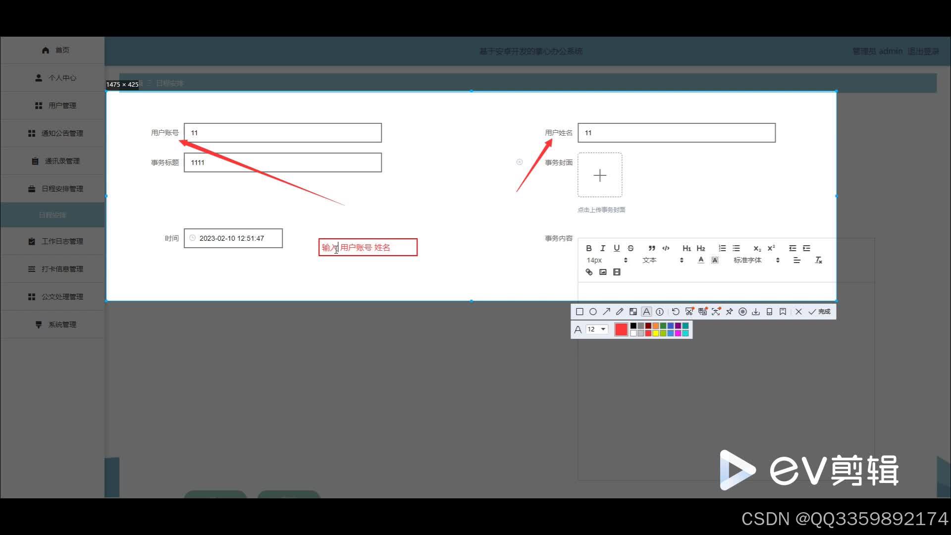Pick the orange color swatch
This screenshot has width=951, height=535.
[656, 326]
